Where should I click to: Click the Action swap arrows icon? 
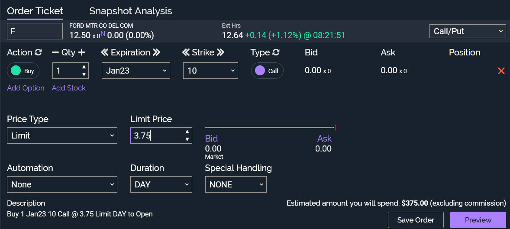click(x=38, y=52)
